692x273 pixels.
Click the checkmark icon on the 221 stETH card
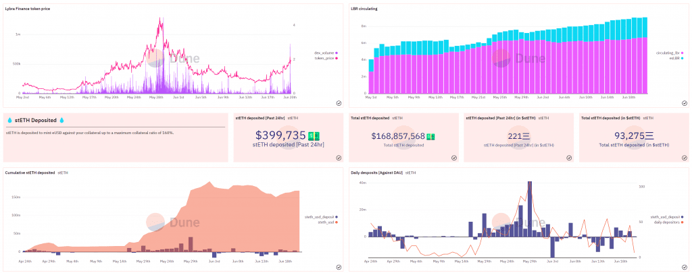569,158
